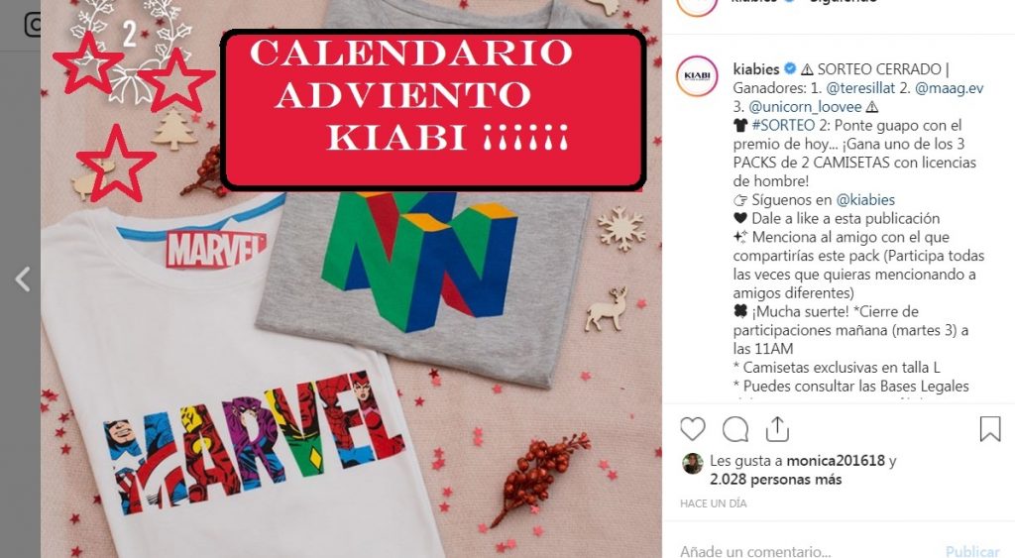Open the @teresillat winner profile link

click(x=860, y=88)
